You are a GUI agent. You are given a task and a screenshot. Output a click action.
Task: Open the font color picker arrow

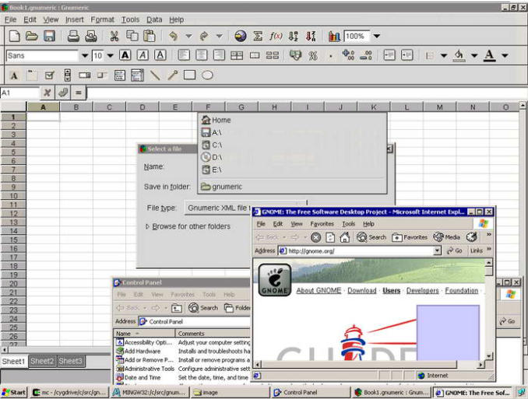point(505,56)
